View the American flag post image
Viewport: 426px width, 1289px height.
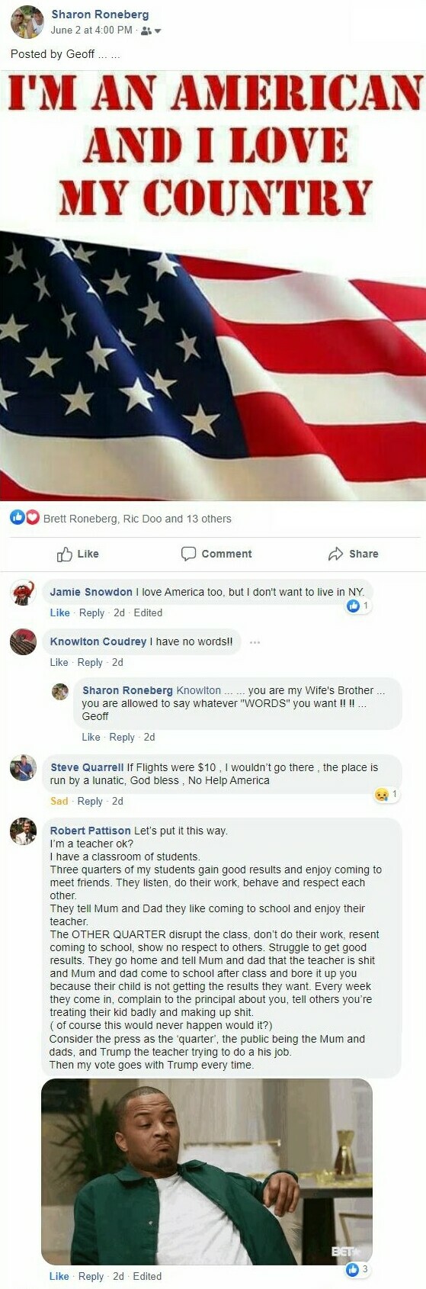click(213, 286)
